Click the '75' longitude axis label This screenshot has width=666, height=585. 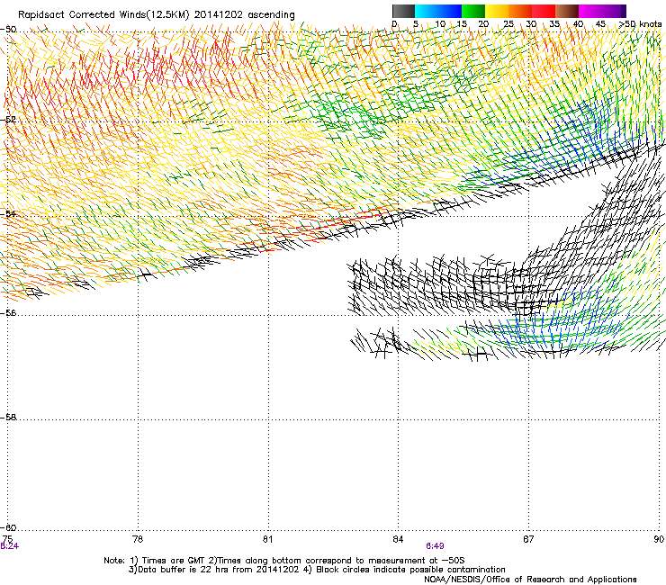pyautogui.click(x=7, y=539)
